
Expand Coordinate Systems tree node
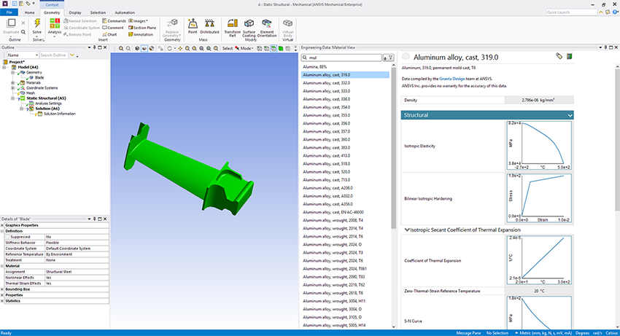click(x=12, y=87)
